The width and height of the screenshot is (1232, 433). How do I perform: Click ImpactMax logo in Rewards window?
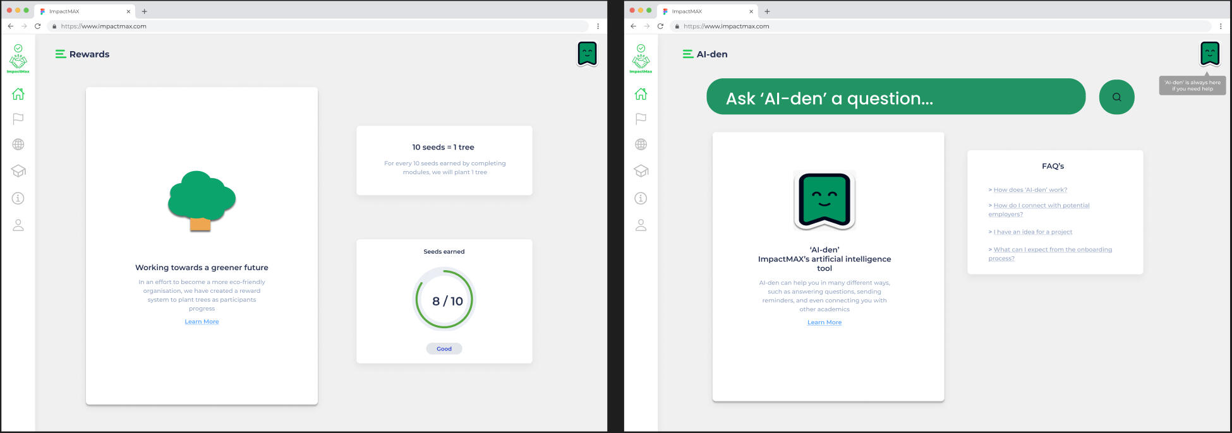point(18,59)
